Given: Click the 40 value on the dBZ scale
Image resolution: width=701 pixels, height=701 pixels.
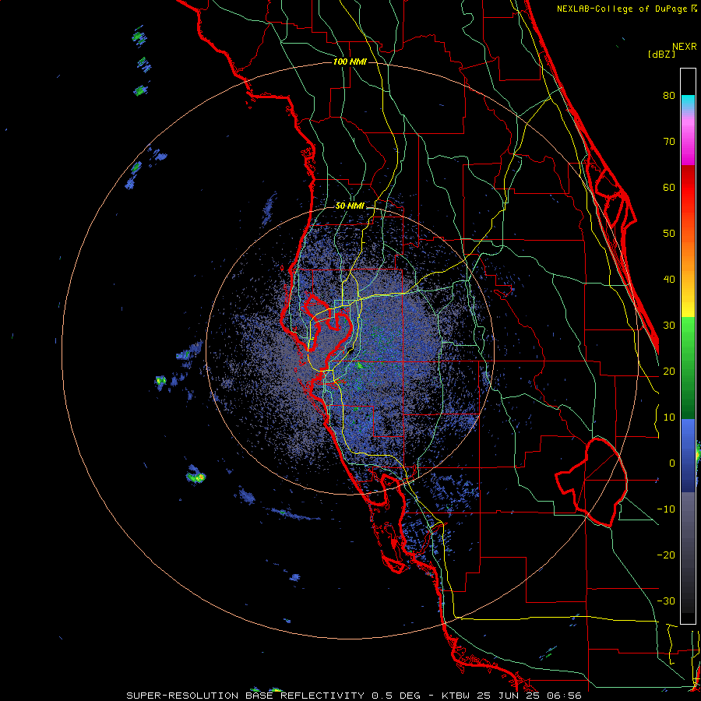Looking at the screenshot, I should pyautogui.click(x=669, y=280).
